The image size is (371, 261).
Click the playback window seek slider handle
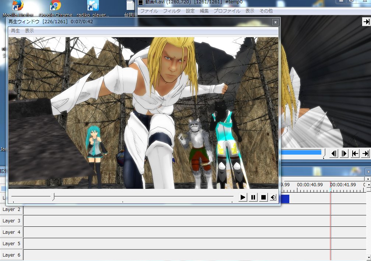(x=53, y=197)
